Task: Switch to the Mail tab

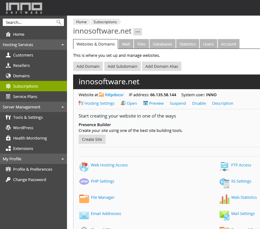Action: (126, 44)
